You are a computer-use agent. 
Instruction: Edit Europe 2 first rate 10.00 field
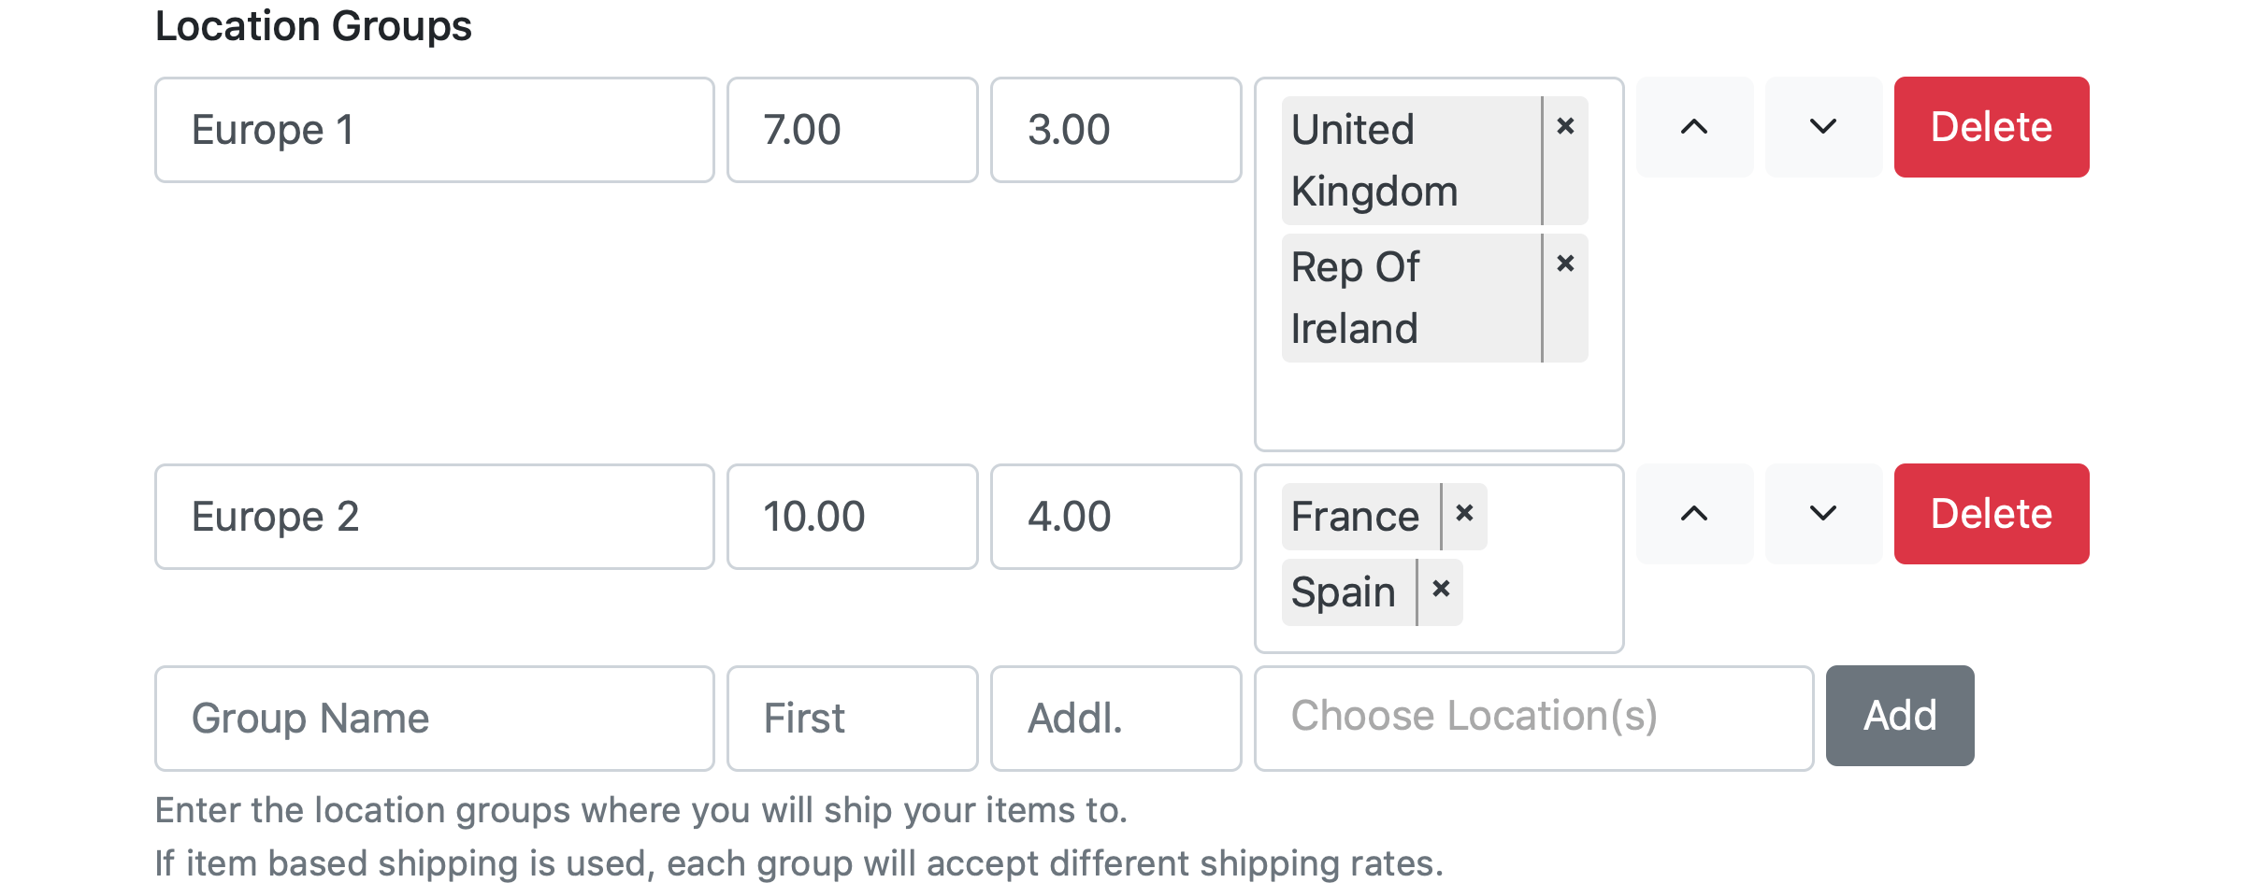[853, 517]
